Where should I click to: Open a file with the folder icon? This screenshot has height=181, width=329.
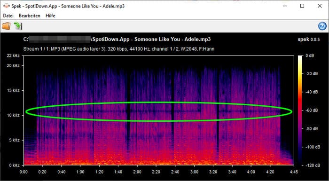[x=6, y=26]
